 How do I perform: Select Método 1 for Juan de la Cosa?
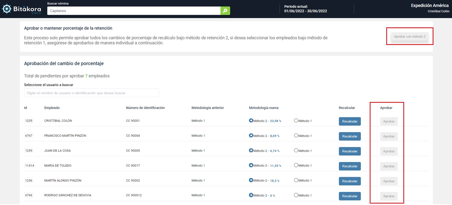[x=296, y=150]
